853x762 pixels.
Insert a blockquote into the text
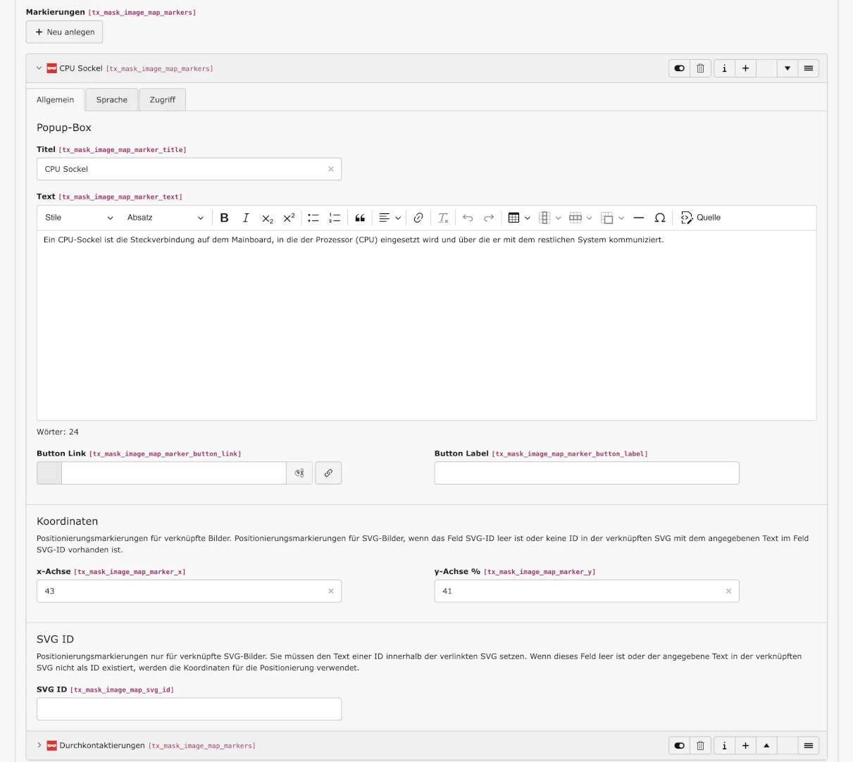pos(360,218)
